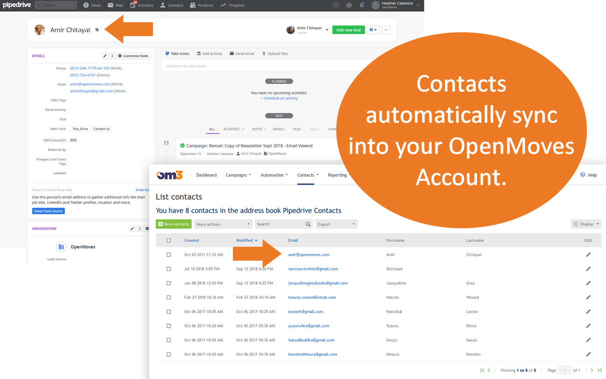Check the box next to Jacqueline Grey's row

[x=169, y=283]
